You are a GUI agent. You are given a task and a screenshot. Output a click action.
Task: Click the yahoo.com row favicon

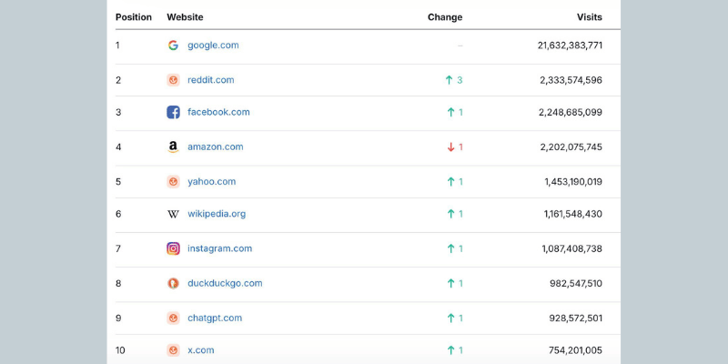(173, 181)
